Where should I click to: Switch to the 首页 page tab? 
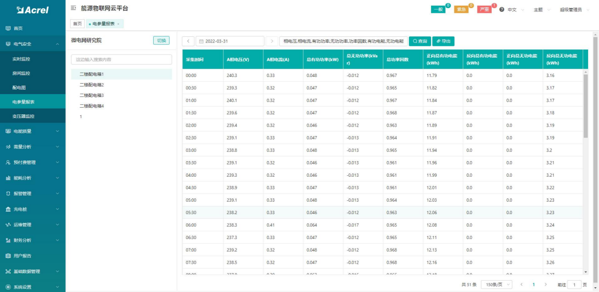[x=78, y=24]
